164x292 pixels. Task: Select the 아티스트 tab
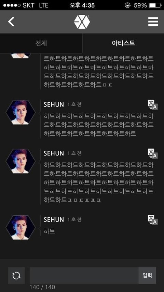pyautogui.click(x=123, y=43)
